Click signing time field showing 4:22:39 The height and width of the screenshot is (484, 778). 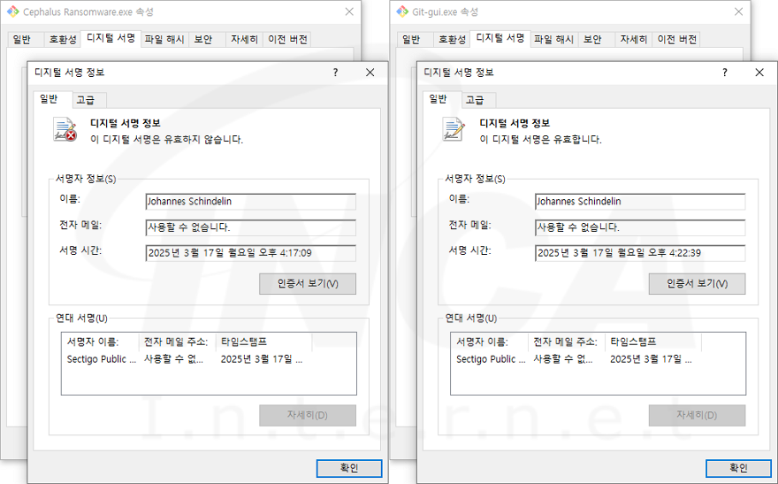coord(640,253)
